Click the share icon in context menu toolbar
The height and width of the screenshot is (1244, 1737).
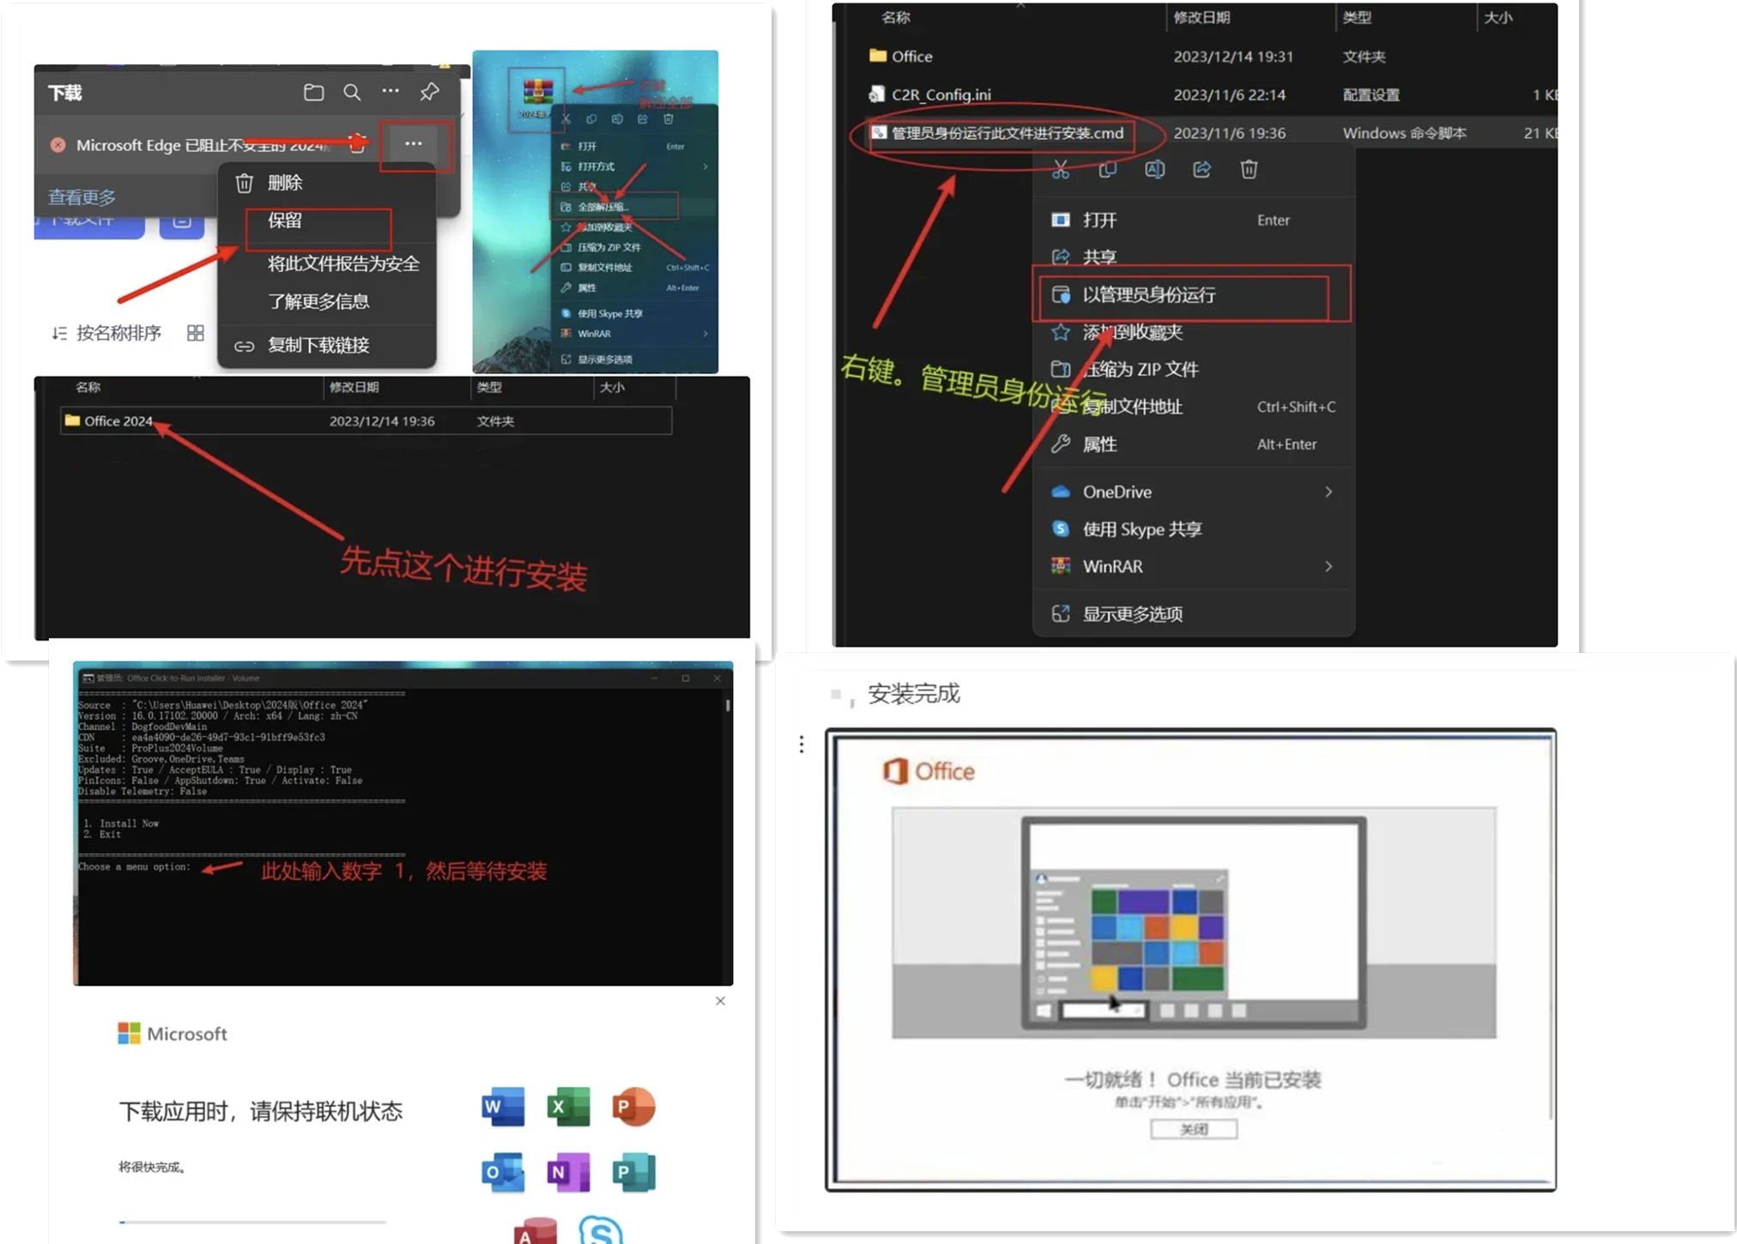1201,170
